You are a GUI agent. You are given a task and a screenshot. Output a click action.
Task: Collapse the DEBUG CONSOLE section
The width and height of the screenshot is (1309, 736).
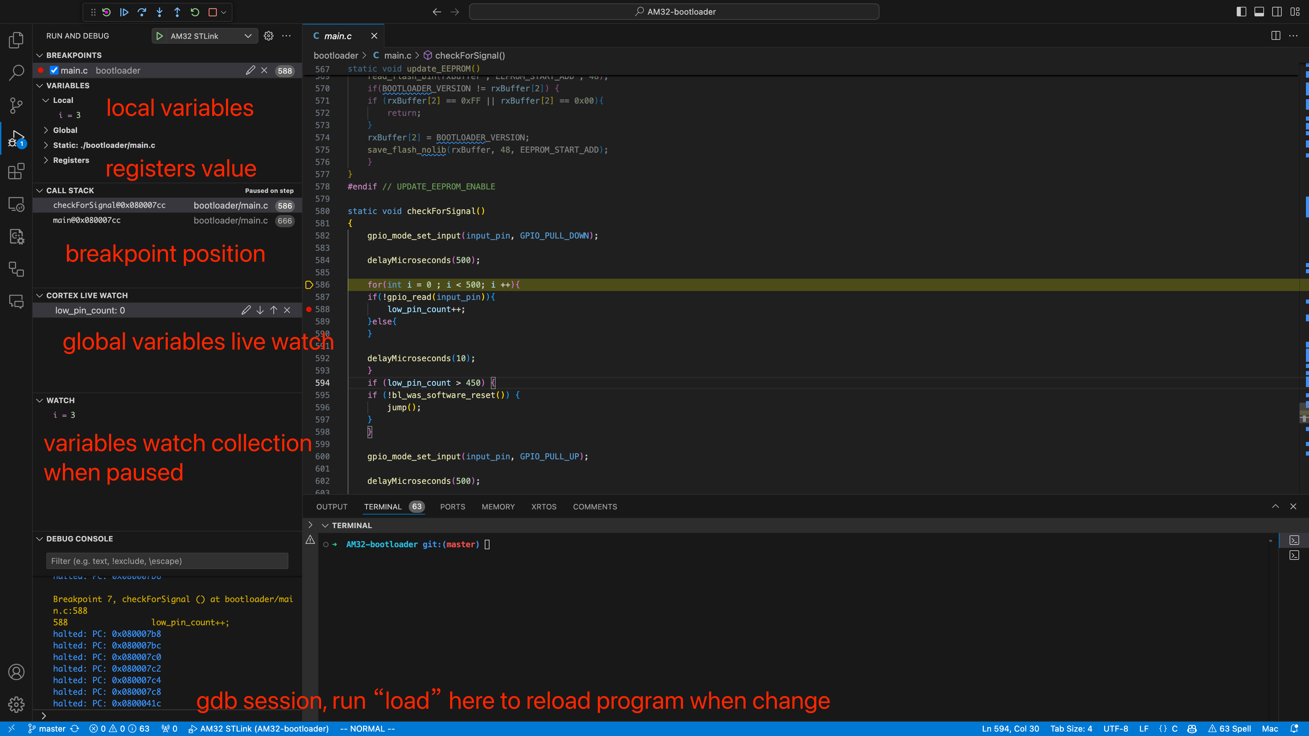tap(40, 539)
